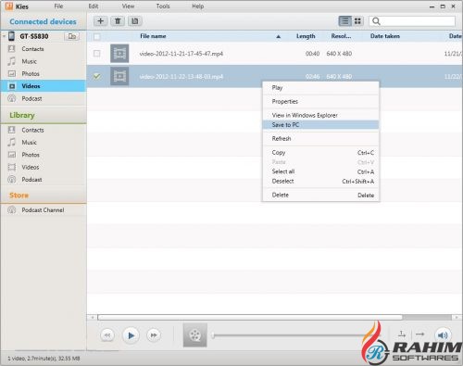
Task: Click the Play button in player bar
Action: (131, 335)
